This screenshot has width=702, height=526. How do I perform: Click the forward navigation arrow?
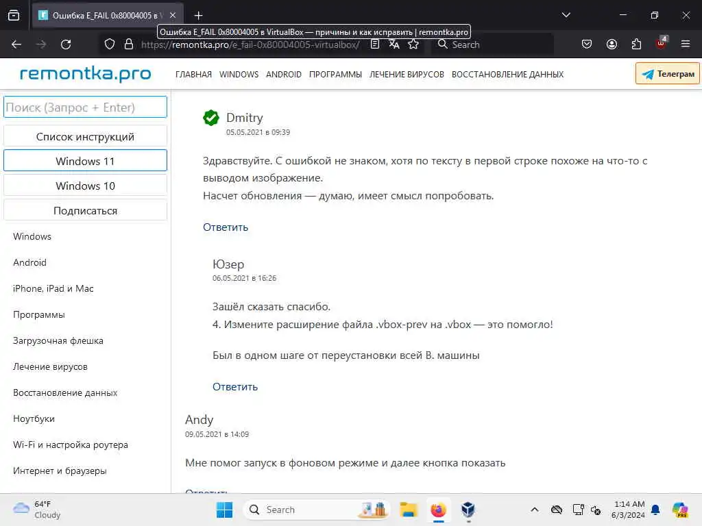point(41,45)
